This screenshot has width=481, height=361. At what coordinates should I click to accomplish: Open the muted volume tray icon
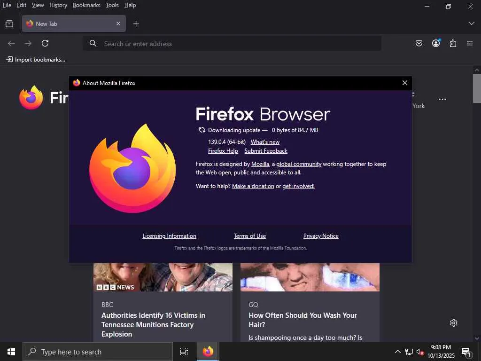pyautogui.click(x=420, y=352)
